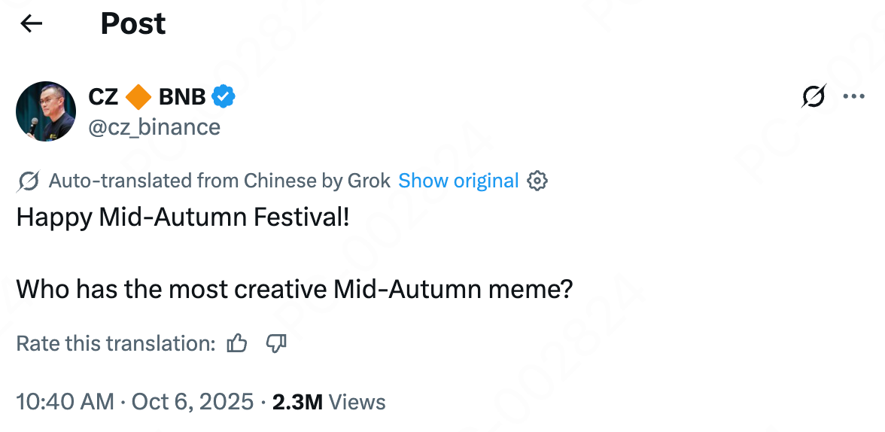Click the blue verified badge
The image size is (885, 432).
224,96
